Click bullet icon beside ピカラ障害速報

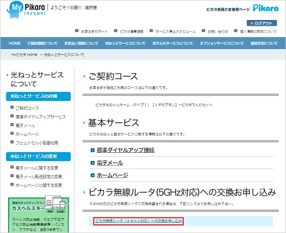click(115, 31)
